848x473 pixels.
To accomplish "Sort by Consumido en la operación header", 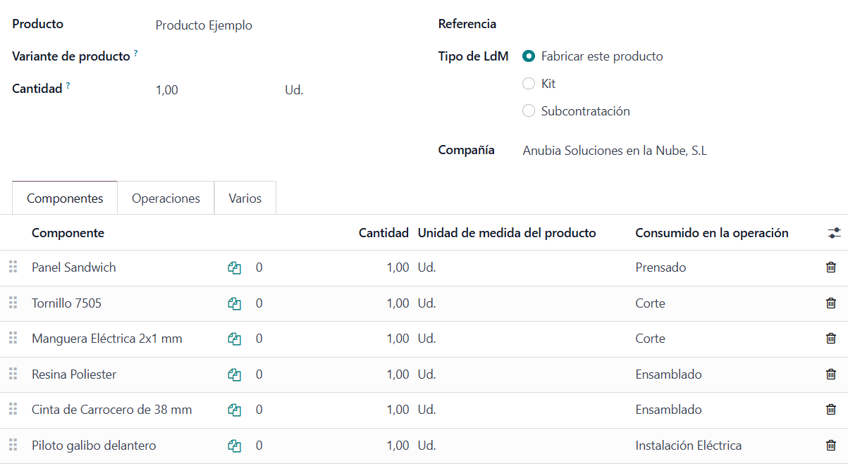I will [712, 233].
